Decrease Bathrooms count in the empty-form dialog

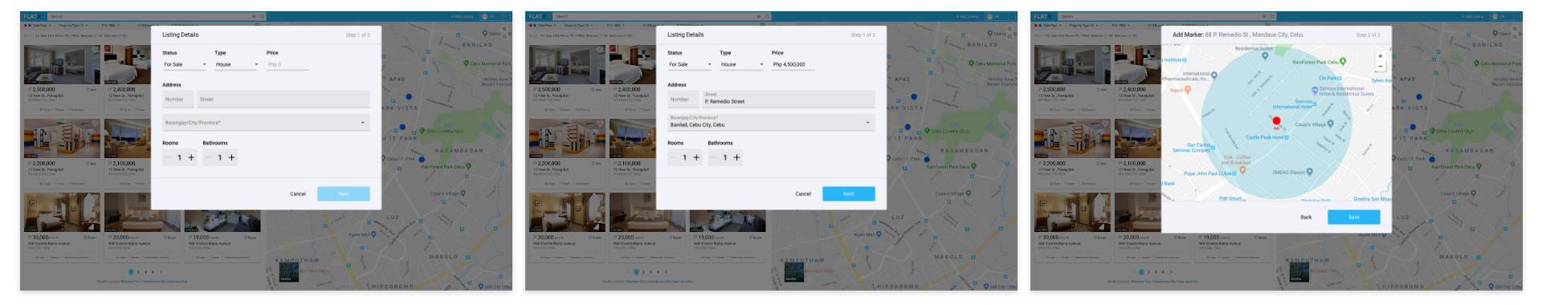pyautogui.click(x=208, y=158)
